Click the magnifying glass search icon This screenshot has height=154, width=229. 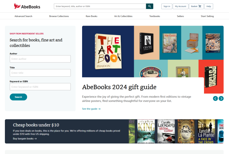pos(149,6)
